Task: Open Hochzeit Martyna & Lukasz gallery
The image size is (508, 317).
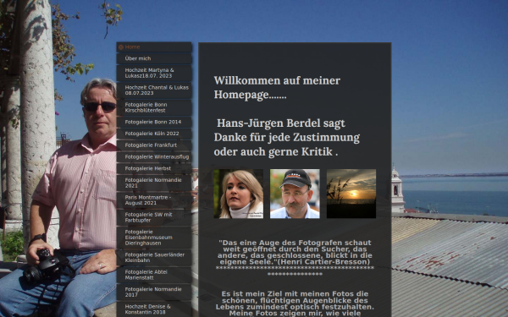Action: tap(154, 73)
